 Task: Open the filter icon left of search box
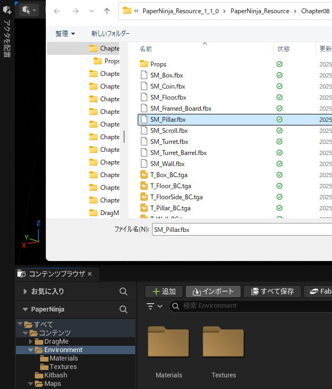pos(150,306)
